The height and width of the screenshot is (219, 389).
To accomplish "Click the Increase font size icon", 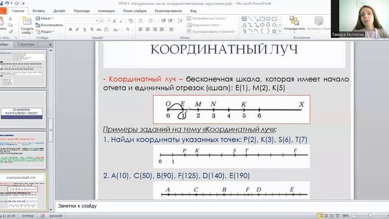I will click(x=114, y=21).
